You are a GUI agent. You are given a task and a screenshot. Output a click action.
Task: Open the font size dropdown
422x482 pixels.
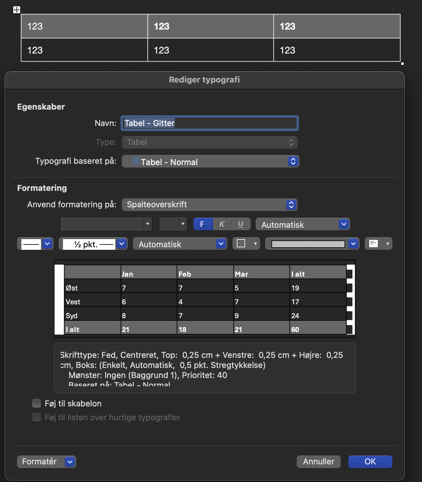pos(182,224)
